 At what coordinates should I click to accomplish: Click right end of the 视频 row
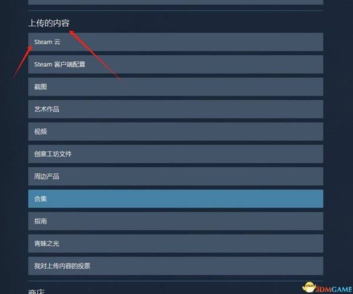315,131
